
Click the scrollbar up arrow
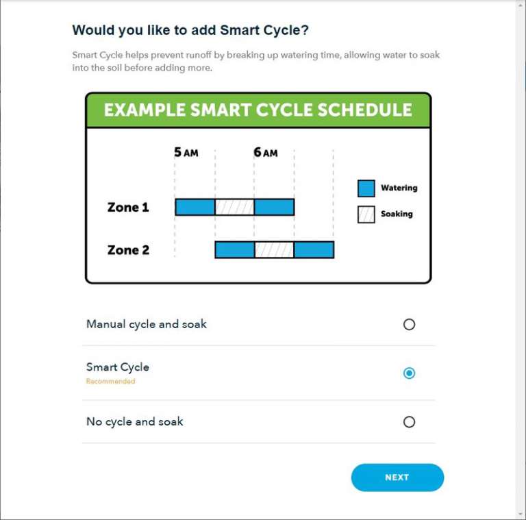[521, 4]
